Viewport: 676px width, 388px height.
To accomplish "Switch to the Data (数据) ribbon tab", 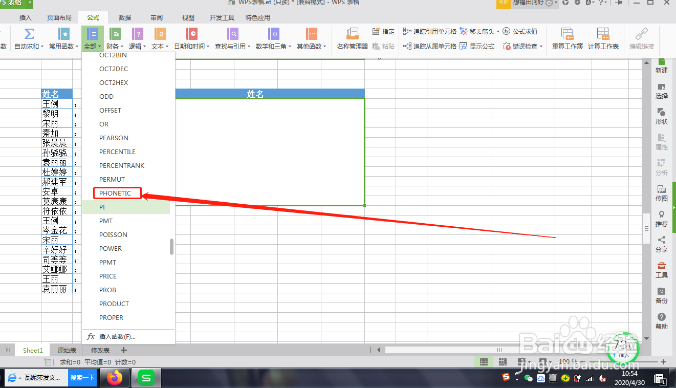I will [x=125, y=18].
